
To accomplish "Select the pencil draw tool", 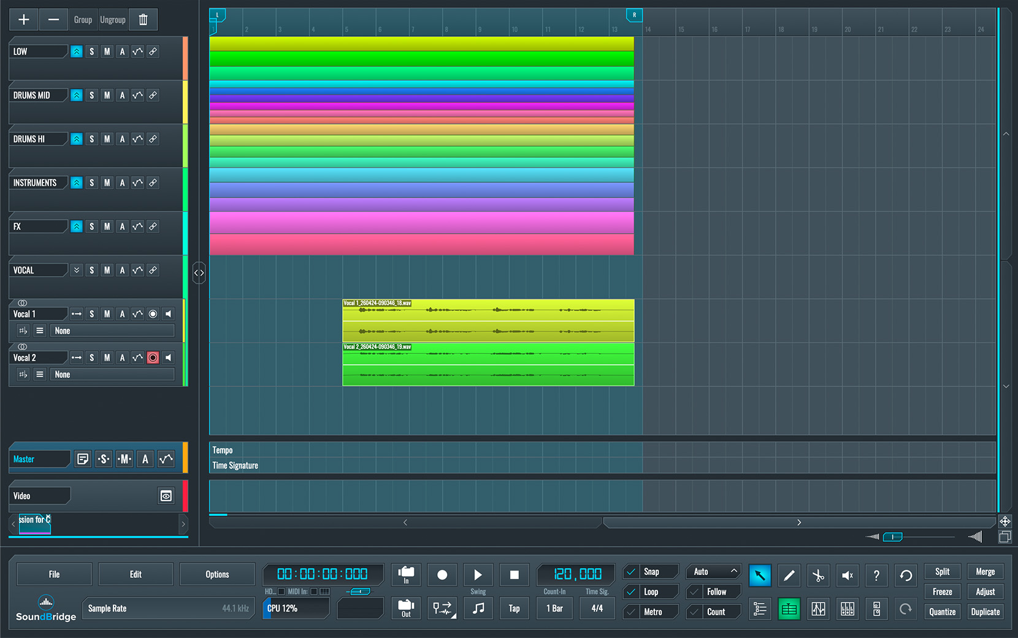I will point(789,575).
